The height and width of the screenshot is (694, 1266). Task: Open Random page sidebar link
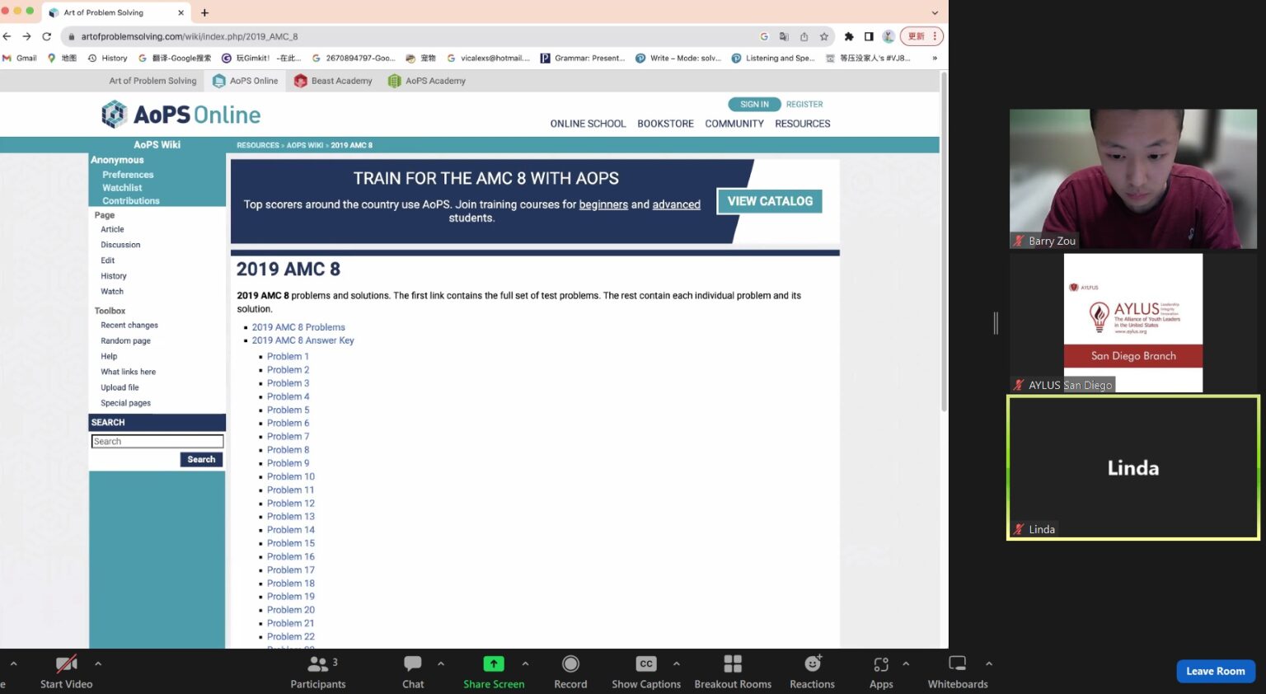tap(125, 341)
